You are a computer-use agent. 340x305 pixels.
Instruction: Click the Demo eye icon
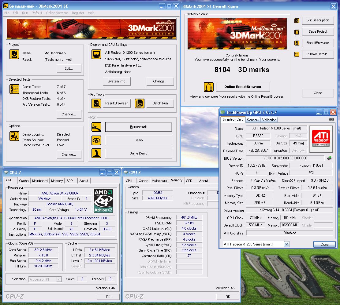pos(96,140)
